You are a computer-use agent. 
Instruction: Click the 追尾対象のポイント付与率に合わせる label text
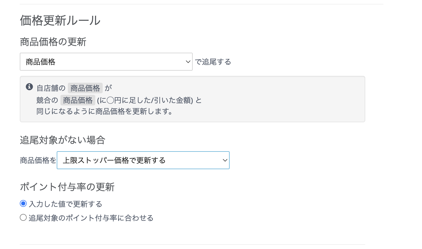coord(91,218)
